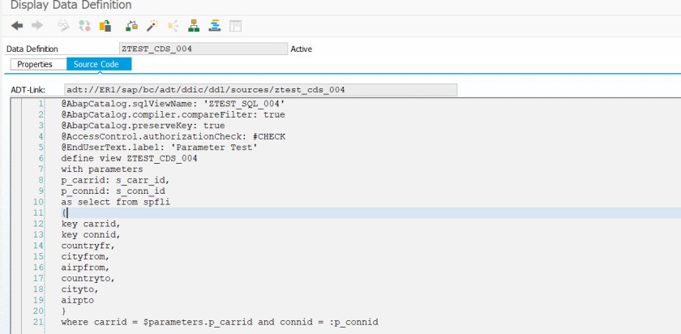681x334 pixels.
Task: Go back with the left arrow icon
Action: 17,26
